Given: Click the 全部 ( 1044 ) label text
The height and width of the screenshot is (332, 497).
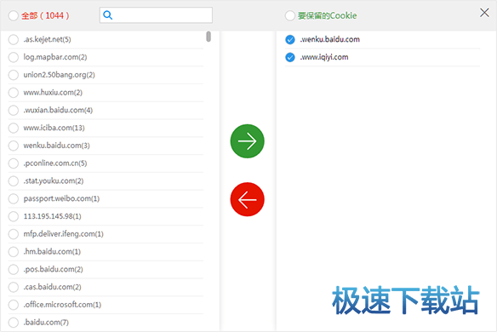Looking at the screenshot, I should pos(45,15).
